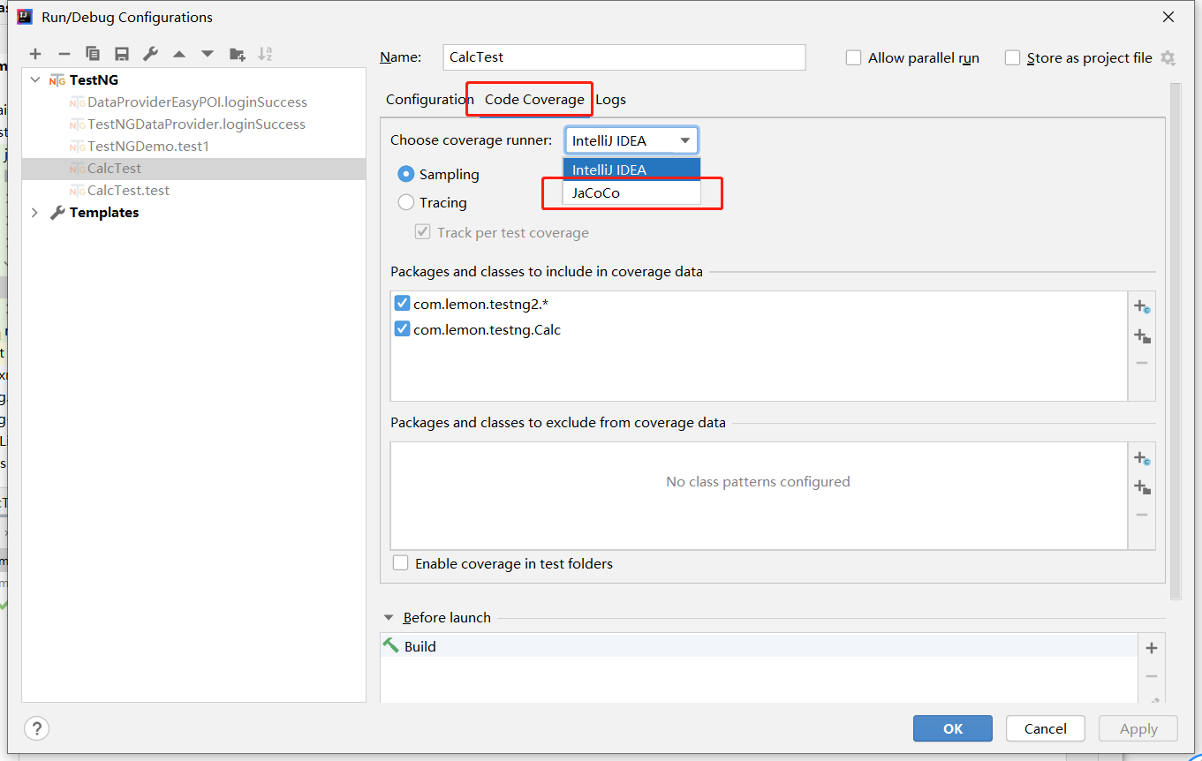Open Edit Templates wrench icon
Image resolution: width=1202 pixels, height=761 pixels.
pos(150,55)
